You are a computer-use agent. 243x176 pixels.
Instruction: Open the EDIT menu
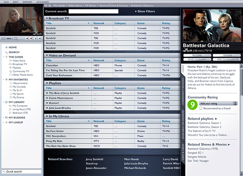click(16, 2)
